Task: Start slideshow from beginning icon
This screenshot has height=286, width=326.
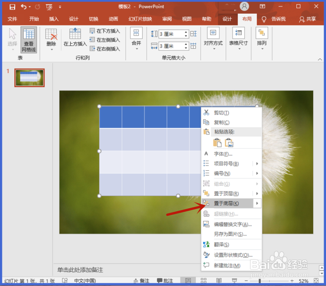Action: point(49,7)
